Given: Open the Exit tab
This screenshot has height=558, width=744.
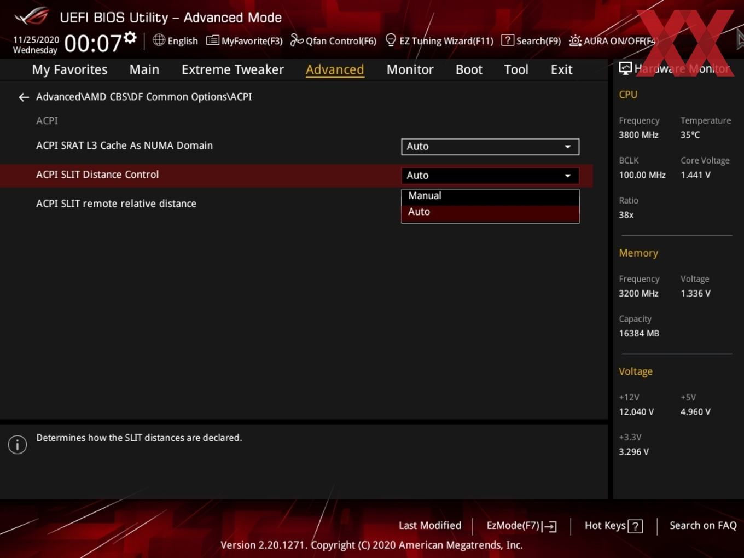Looking at the screenshot, I should click(561, 69).
